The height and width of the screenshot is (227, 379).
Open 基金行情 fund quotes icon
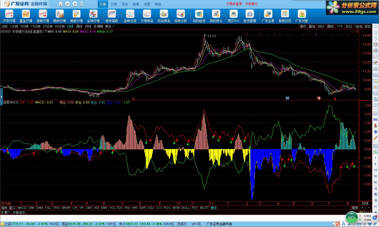[x=26, y=16]
